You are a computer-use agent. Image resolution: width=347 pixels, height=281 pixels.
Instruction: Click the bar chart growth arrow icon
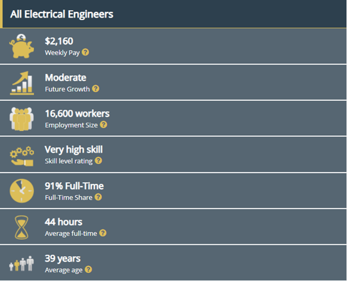[22, 83]
